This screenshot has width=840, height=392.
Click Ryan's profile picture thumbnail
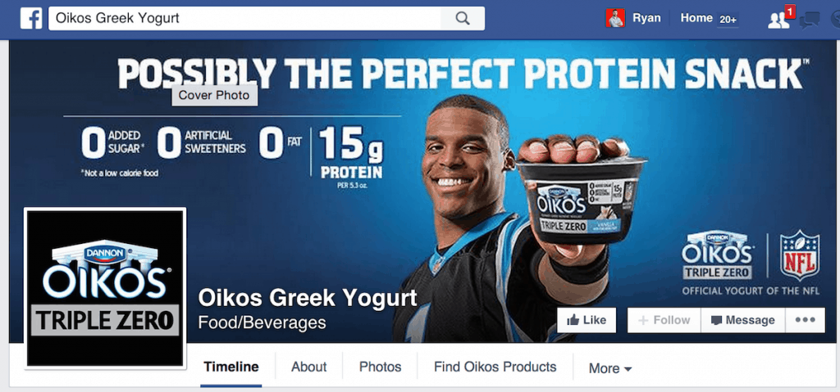coord(615,18)
